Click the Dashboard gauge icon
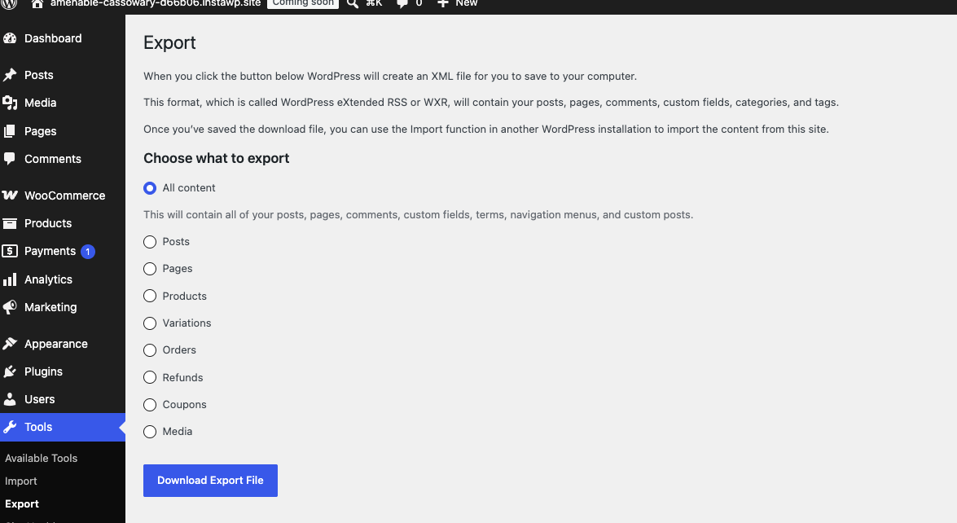Screen dimensions: 957x523 point(10,38)
